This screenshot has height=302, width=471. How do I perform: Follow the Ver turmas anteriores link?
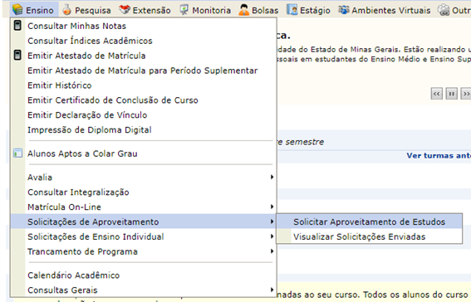(439, 155)
